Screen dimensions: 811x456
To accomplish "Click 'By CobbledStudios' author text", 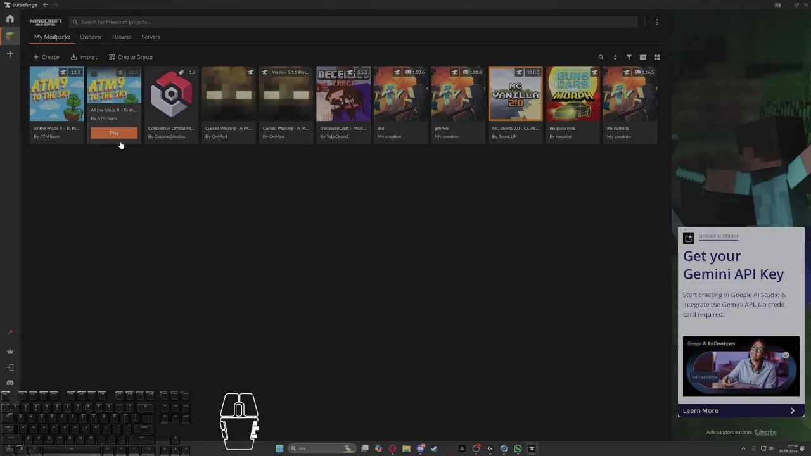I will (167, 137).
